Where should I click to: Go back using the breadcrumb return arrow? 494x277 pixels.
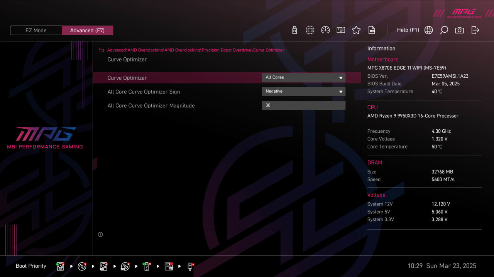coord(102,50)
